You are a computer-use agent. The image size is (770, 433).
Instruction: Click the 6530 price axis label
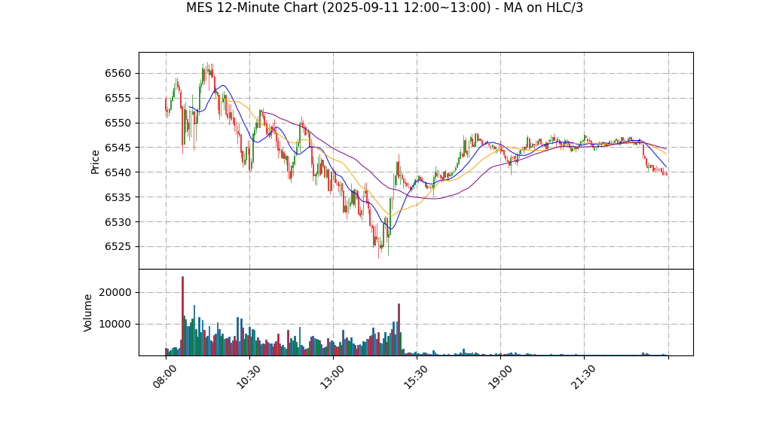click(x=118, y=222)
